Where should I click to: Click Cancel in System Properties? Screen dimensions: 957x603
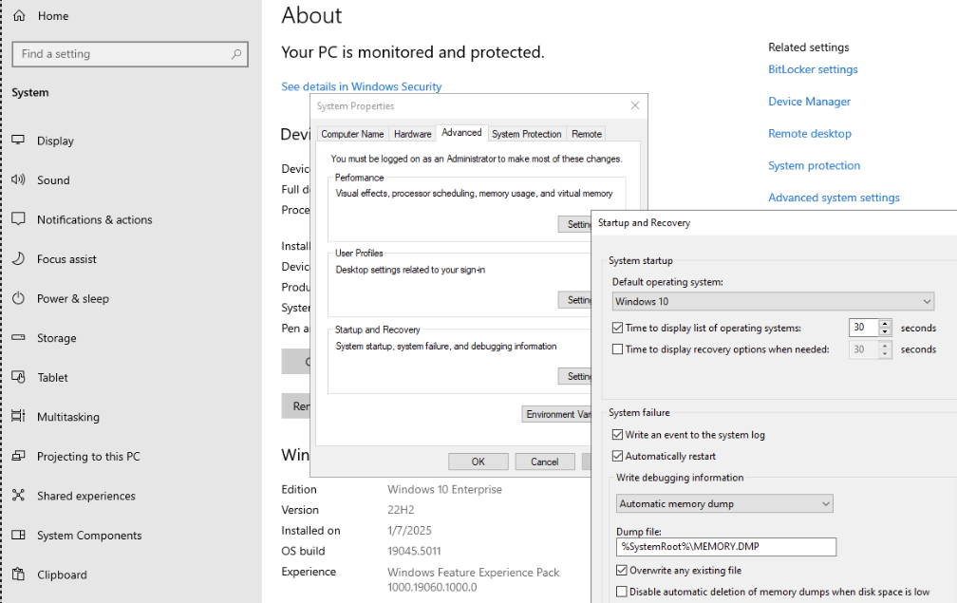click(544, 462)
